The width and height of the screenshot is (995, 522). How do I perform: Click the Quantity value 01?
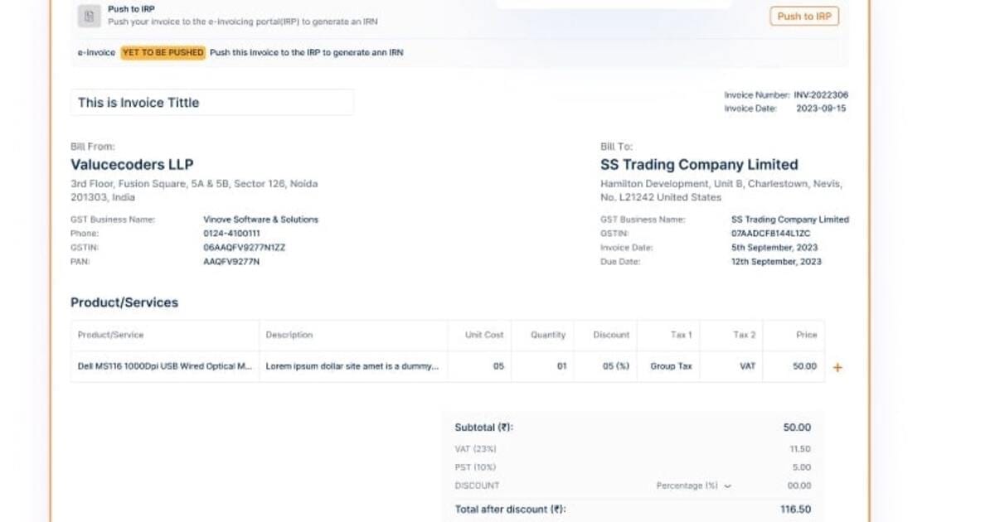(x=561, y=366)
